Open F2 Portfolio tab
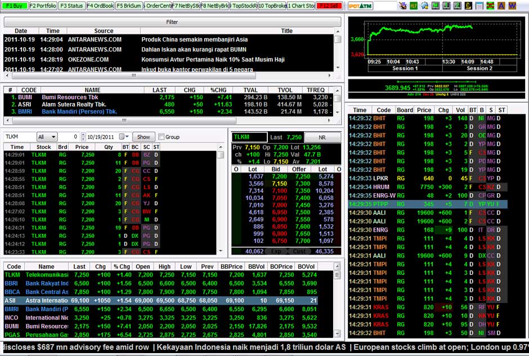 (x=43, y=6)
